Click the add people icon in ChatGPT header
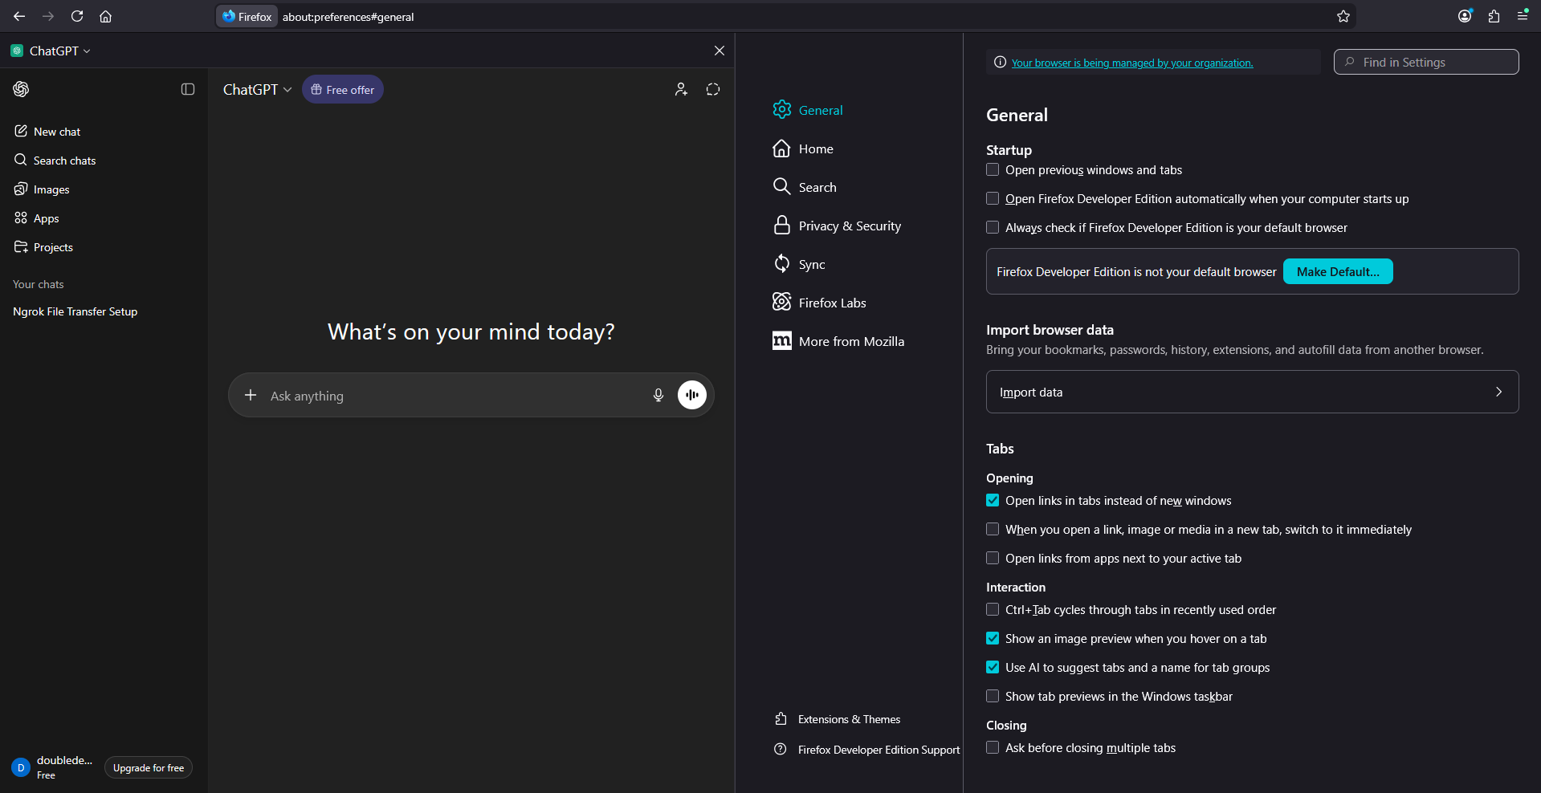Viewport: 1541px width, 793px height. pyautogui.click(x=681, y=89)
